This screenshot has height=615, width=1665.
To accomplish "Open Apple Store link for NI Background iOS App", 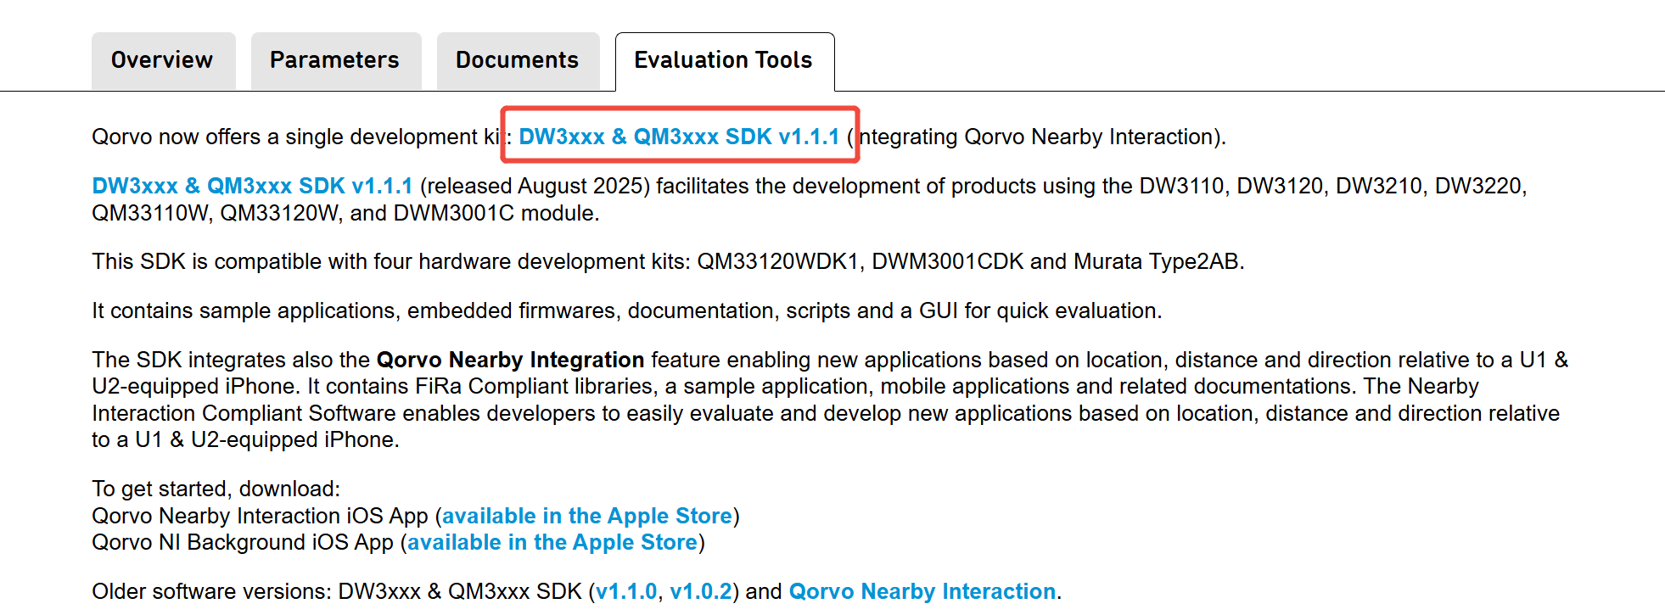I will 552,542.
